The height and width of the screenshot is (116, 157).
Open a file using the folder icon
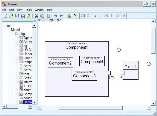11,16
